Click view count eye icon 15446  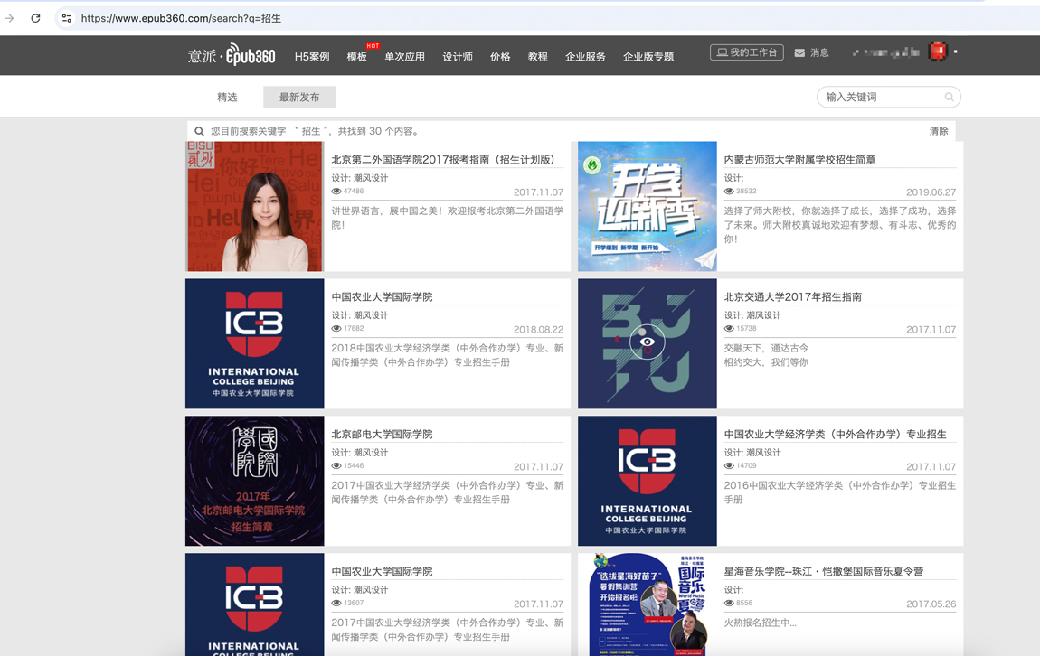point(336,466)
